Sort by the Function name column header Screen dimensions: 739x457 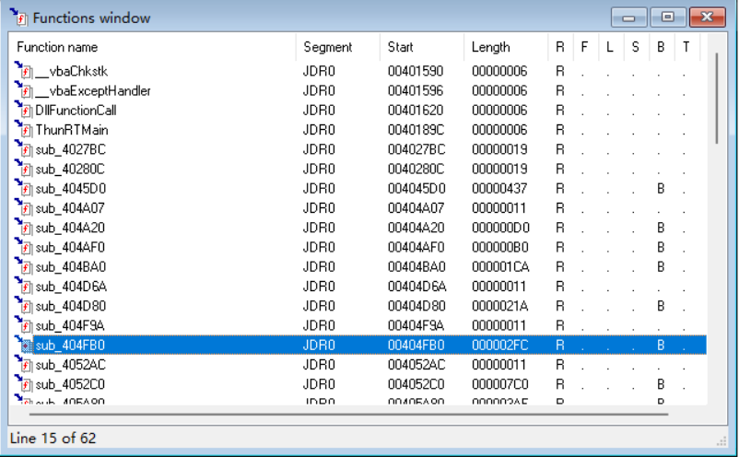click(x=154, y=47)
